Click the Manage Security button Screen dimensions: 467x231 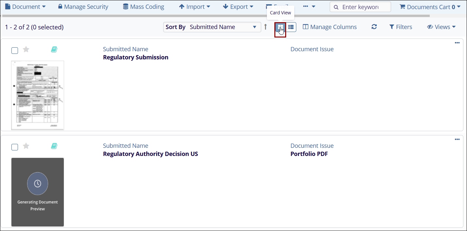pos(83,7)
